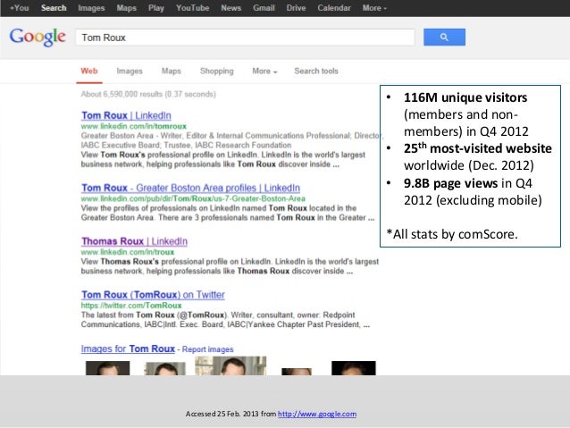The height and width of the screenshot is (428, 570).
Task: Open Gmail in the top bar
Action: pyautogui.click(x=264, y=8)
